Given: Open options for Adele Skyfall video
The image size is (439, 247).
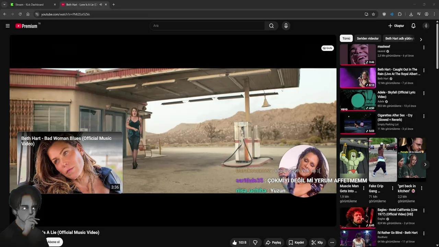Looking at the screenshot, I should pyautogui.click(x=424, y=93).
